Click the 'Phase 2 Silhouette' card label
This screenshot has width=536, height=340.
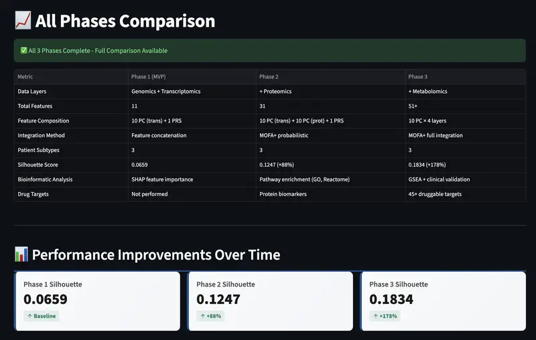tap(226, 284)
